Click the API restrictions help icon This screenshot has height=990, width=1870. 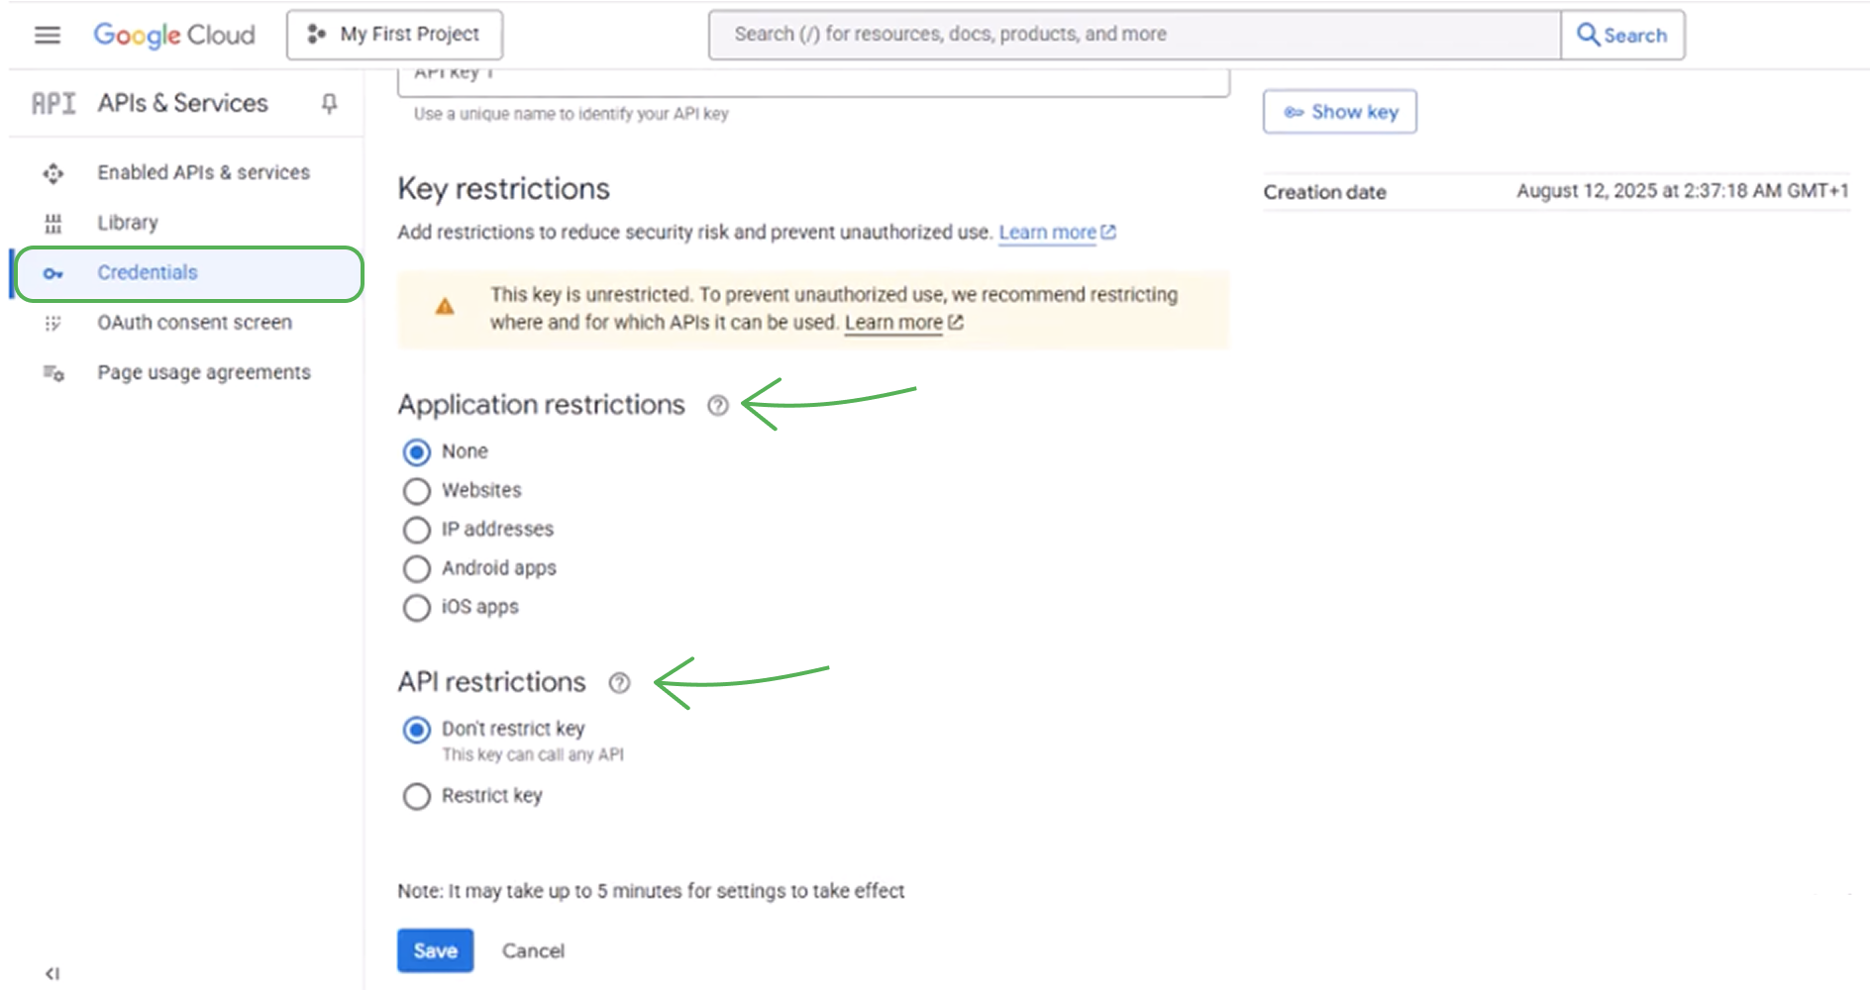tap(619, 683)
